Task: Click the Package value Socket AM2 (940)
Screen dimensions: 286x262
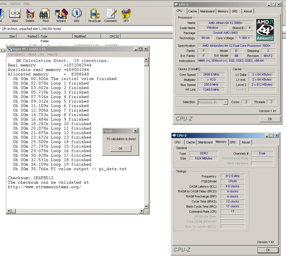Action: point(226,33)
